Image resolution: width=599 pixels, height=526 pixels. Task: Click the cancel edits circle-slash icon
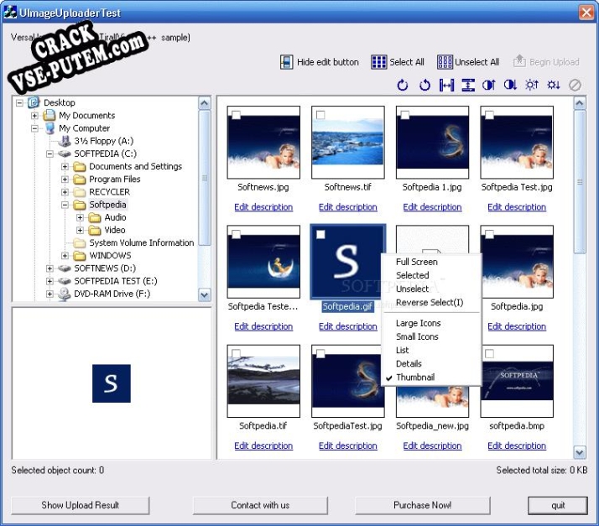(575, 85)
